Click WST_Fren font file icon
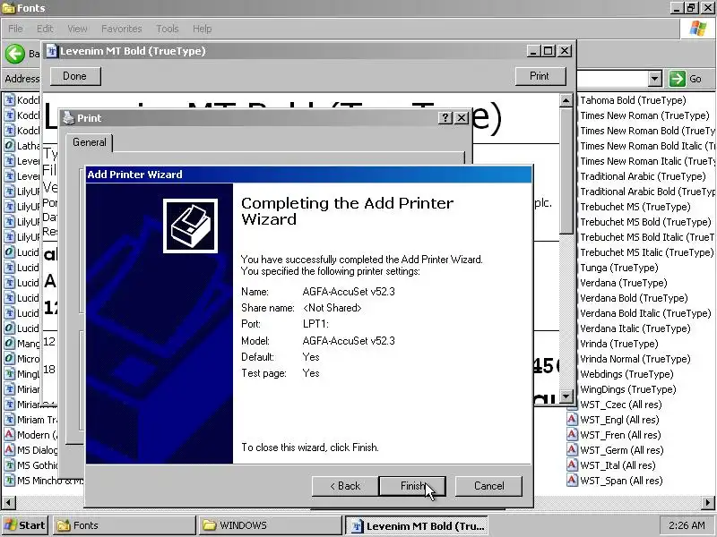The width and height of the screenshot is (717, 537). (x=572, y=434)
